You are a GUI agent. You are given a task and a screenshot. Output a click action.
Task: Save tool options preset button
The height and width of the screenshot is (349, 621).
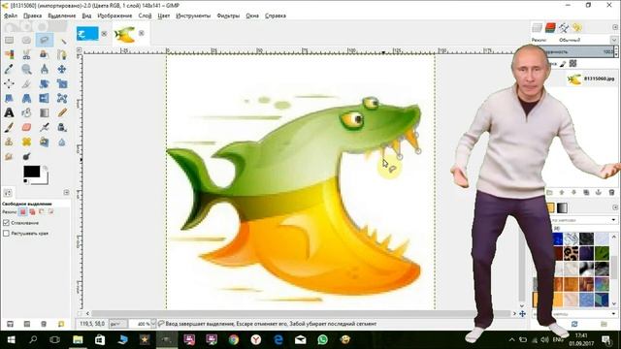tap(10, 324)
